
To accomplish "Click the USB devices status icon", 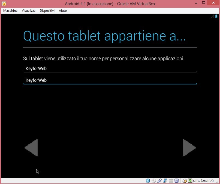I will pos(159,181).
